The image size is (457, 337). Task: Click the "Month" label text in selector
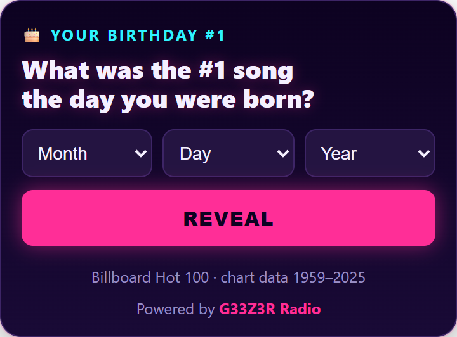tap(63, 153)
